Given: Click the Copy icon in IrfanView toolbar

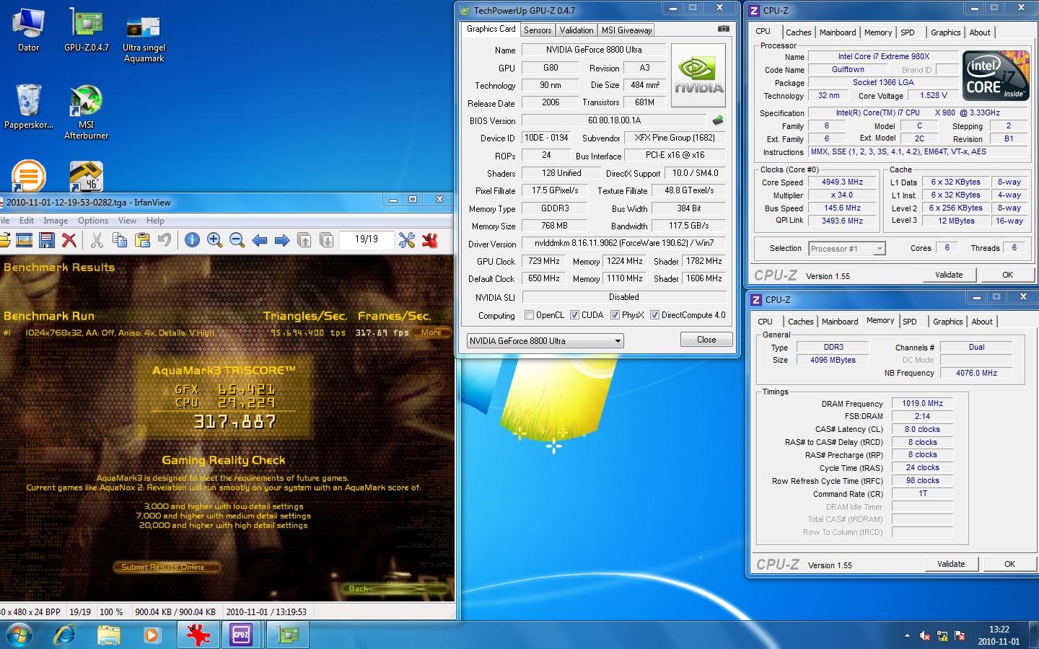Looking at the screenshot, I should tap(120, 240).
